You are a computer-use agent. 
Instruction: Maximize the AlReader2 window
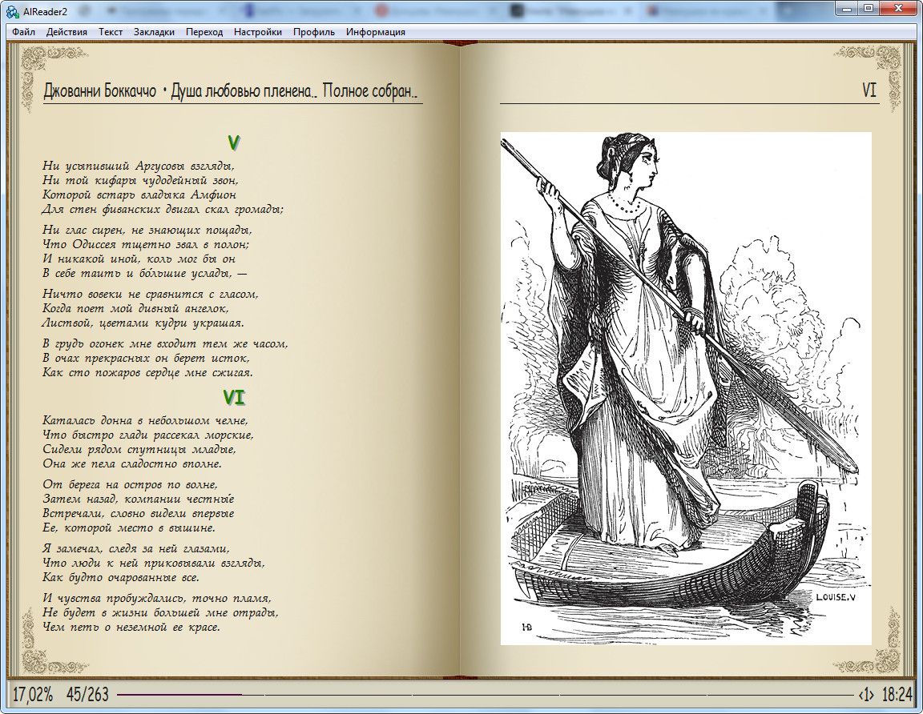(x=868, y=8)
